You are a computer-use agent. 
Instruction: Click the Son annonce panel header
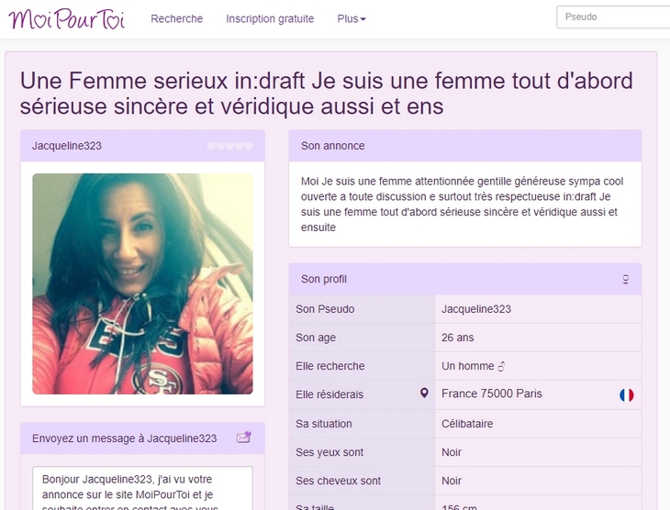(x=465, y=146)
